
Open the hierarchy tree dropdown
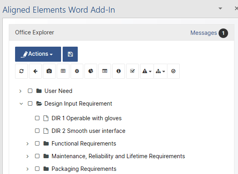[160, 71]
